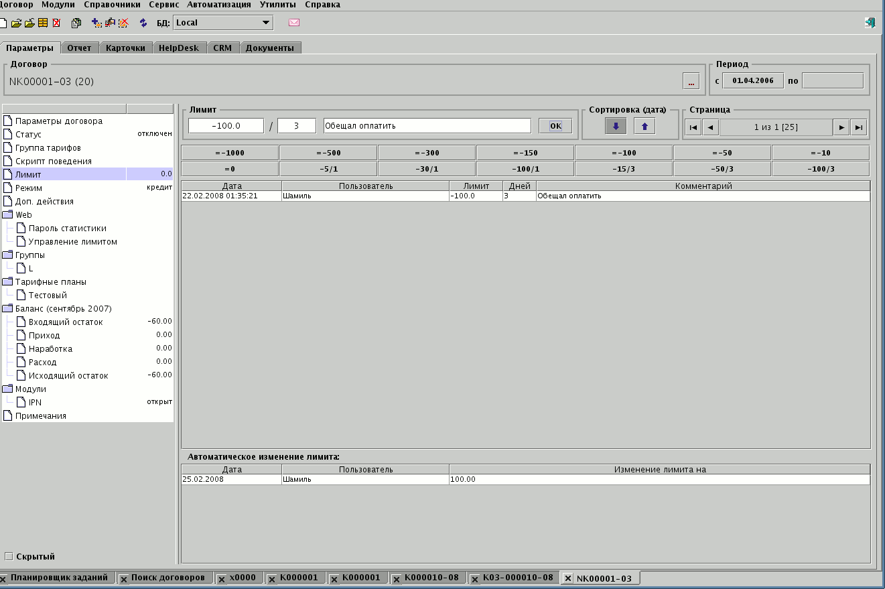Open the Справочники menu
The width and height of the screenshot is (885, 589).
click(x=113, y=5)
